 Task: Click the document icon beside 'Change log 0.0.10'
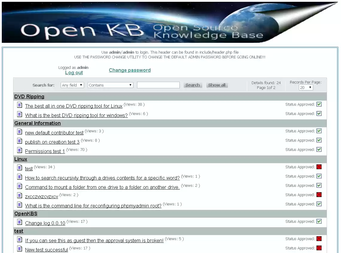19,221
